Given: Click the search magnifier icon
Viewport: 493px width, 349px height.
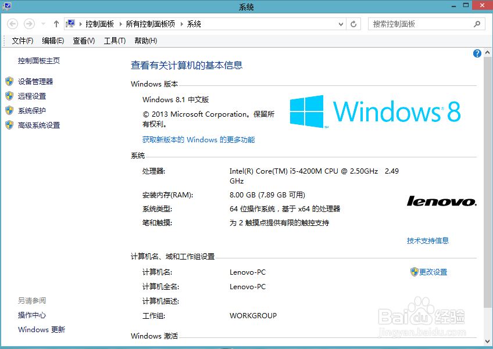Looking at the screenshot, I should pos(477,24).
